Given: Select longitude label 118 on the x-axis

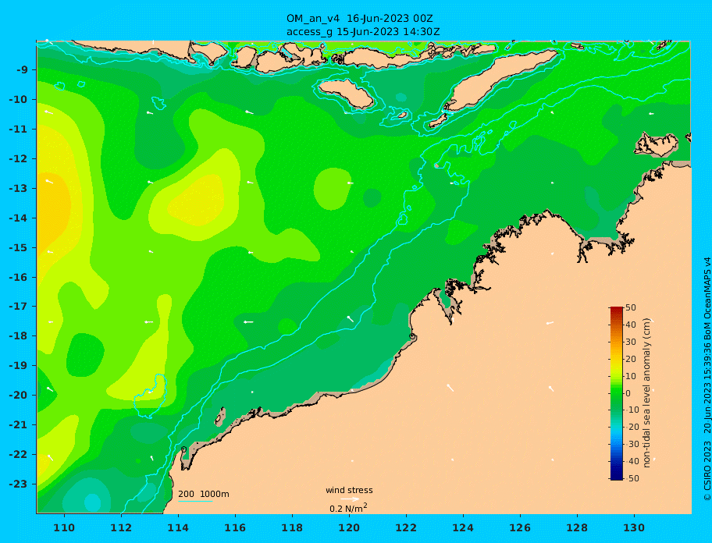Looking at the screenshot, I should (x=292, y=527).
